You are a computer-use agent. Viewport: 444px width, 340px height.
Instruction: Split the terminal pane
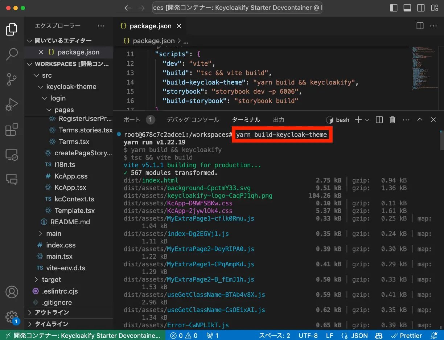[379, 119]
